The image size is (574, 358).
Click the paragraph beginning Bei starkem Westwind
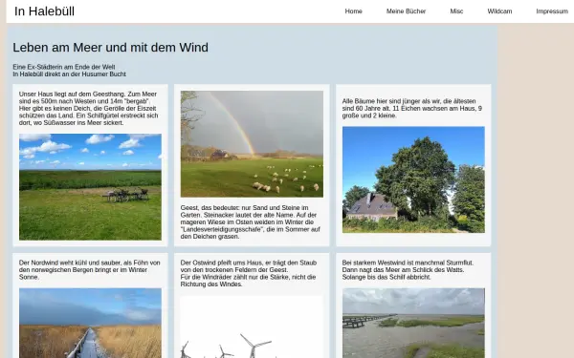point(408,270)
